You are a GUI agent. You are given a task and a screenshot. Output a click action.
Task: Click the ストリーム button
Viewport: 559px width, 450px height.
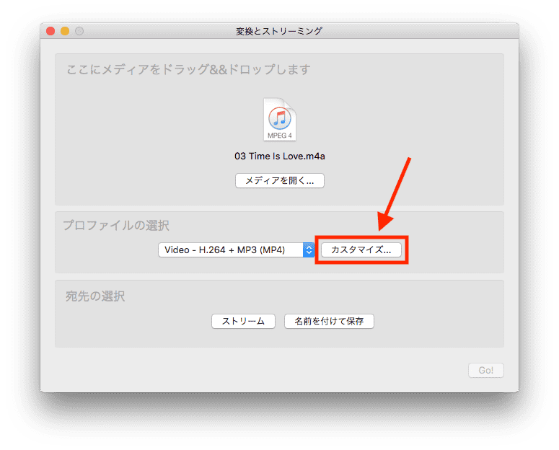[x=243, y=322]
